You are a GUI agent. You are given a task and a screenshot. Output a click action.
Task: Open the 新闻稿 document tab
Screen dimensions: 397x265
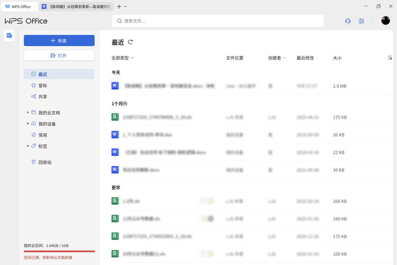coord(76,7)
